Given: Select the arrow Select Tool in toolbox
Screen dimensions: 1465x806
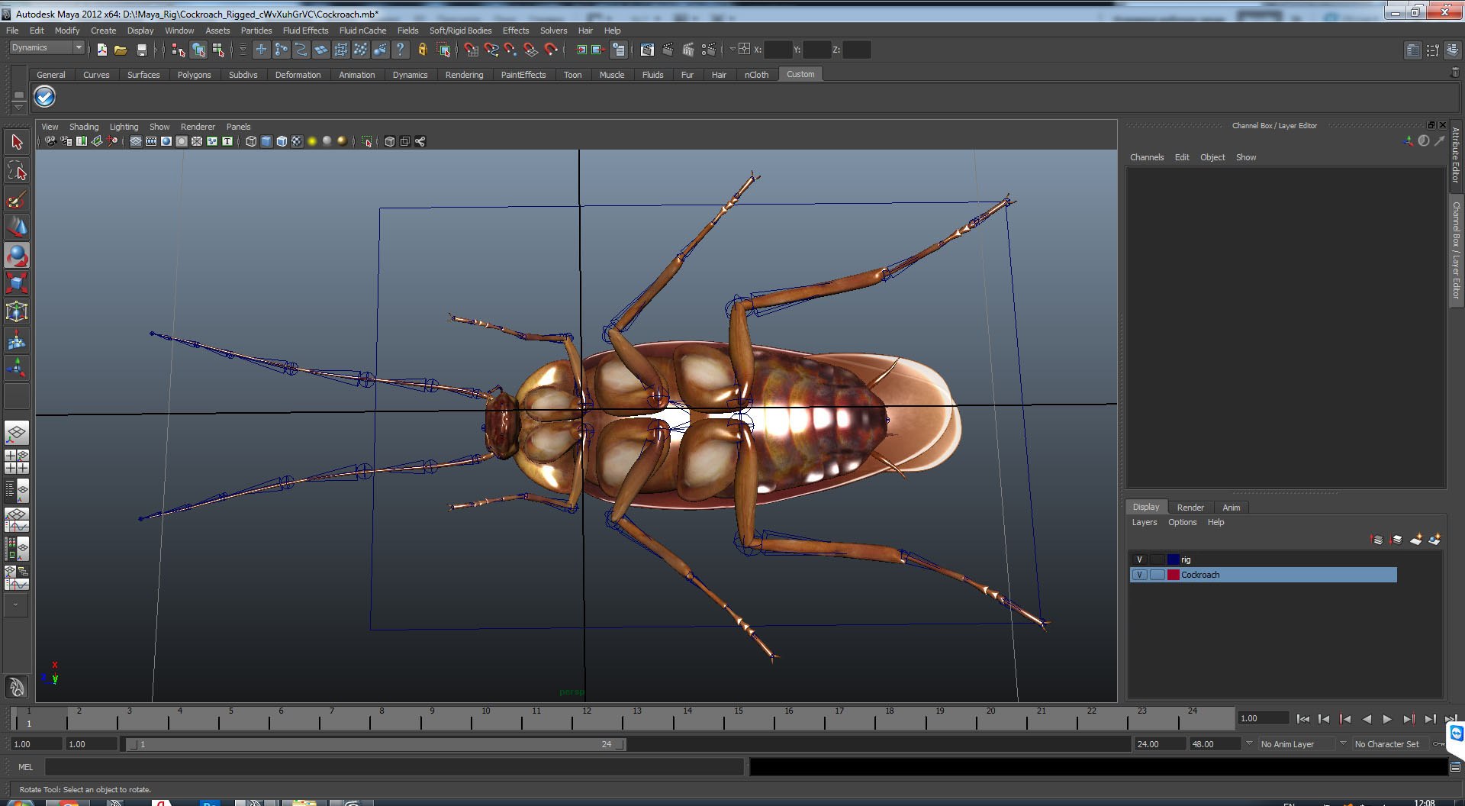Looking at the screenshot, I should coord(17,142).
